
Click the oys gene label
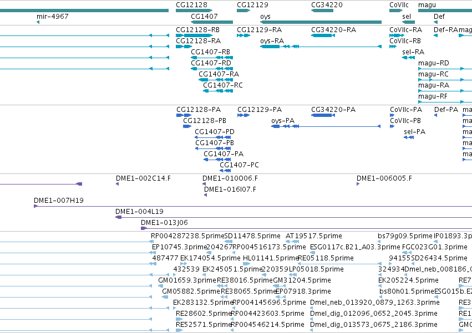[x=265, y=16]
